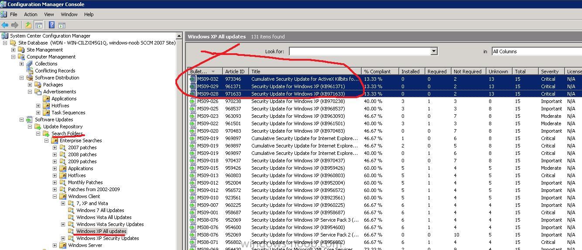The width and height of the screenshot is (582, 250).
Task: Expand the Hotfixes advertisements folder
Action: click(38, 106)
